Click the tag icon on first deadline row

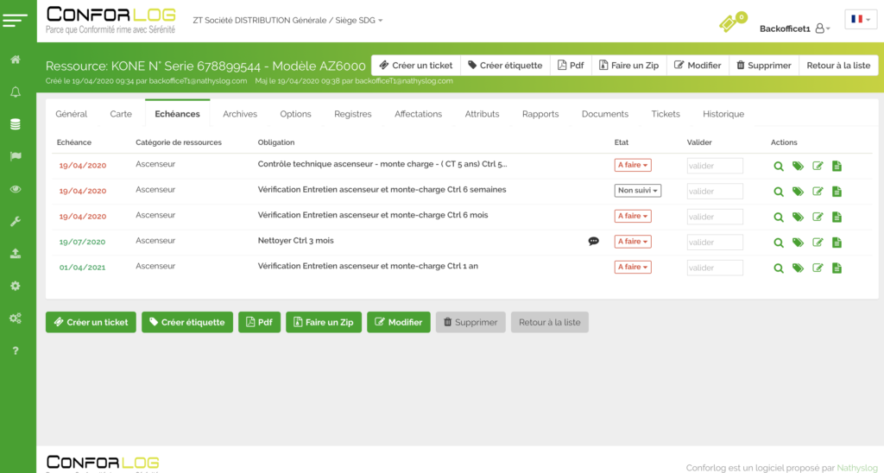tap(798, 166)
